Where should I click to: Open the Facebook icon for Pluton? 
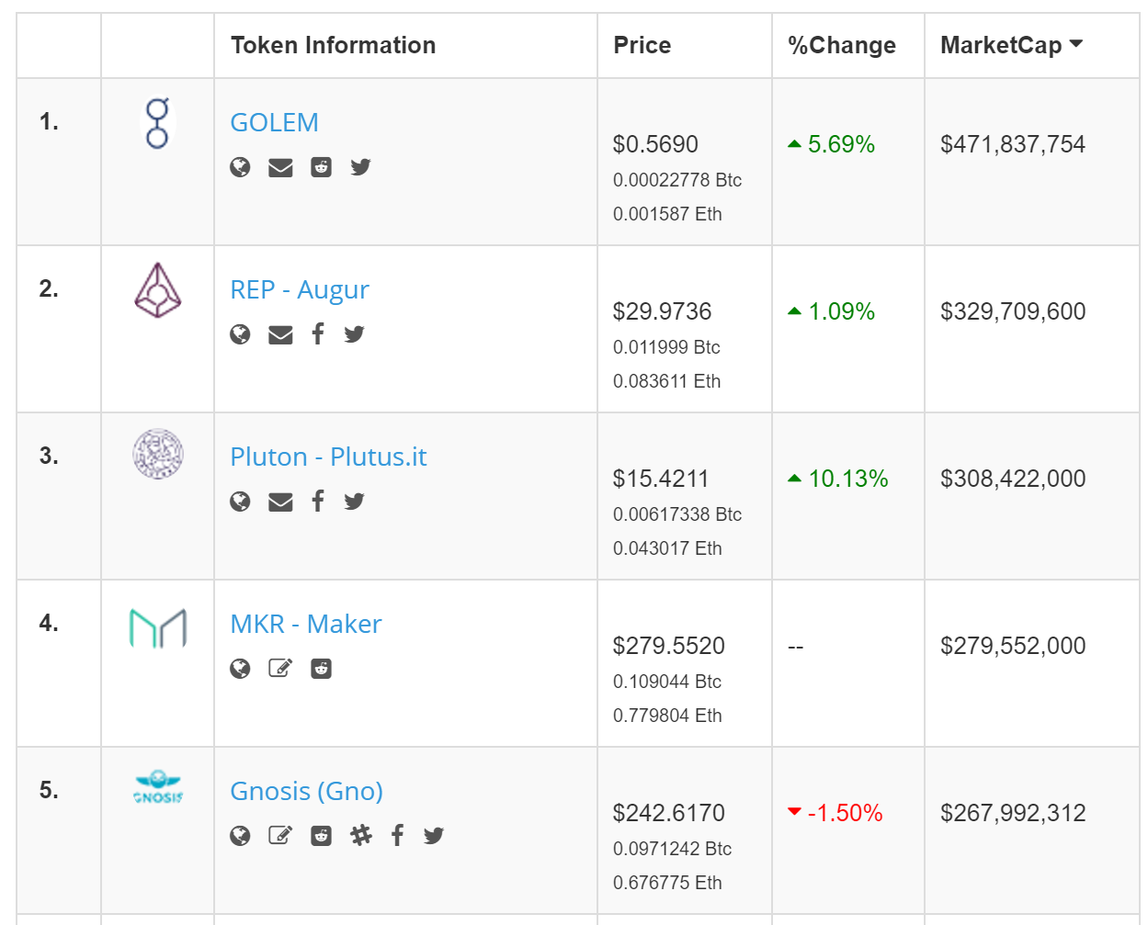317,501
